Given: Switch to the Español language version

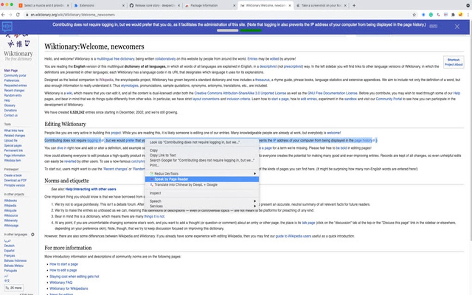Looking at the screenshot, I should pyautogui.click(x=9, y=251).
